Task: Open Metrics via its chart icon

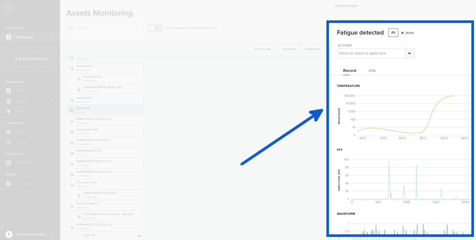Action: point(9,91)
